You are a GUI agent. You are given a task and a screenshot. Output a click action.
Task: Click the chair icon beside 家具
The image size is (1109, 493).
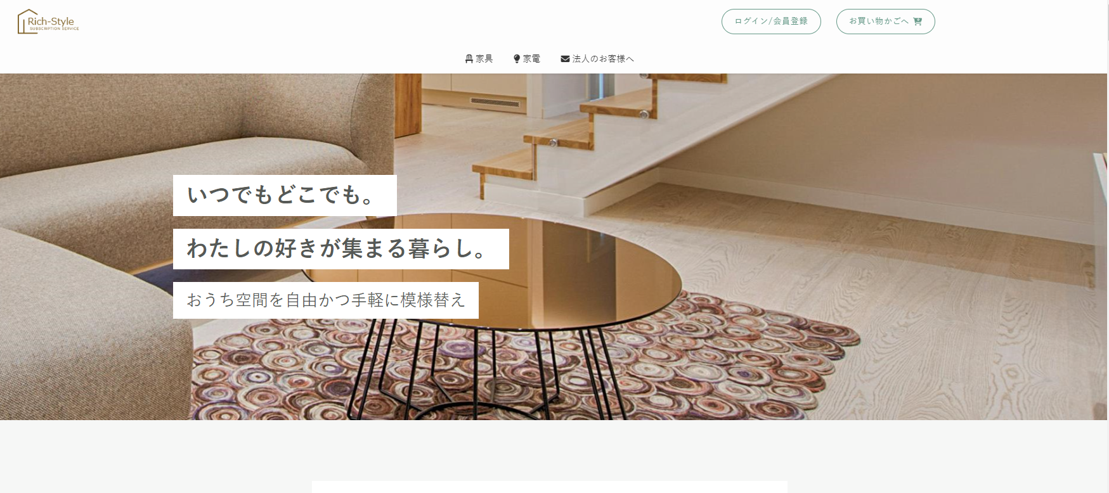point(469,59)
